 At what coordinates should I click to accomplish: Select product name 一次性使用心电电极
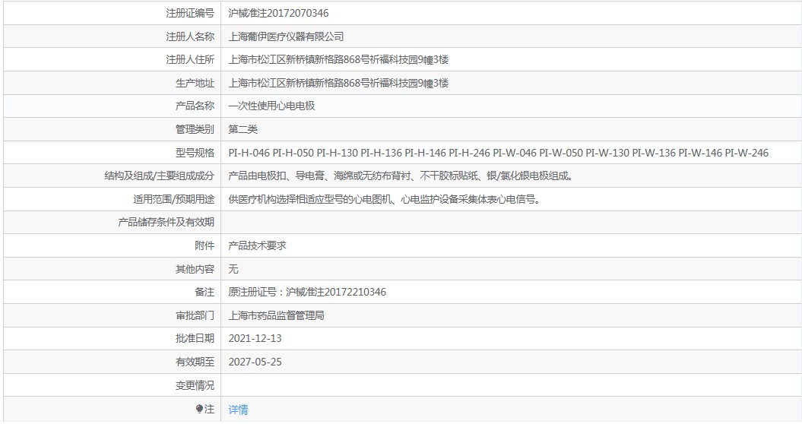click(271, 106)
